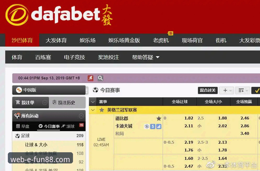Favorite the 英格兰冠军联赛 league star
This screenshot has height=171, width=260.
coord(102,110)
